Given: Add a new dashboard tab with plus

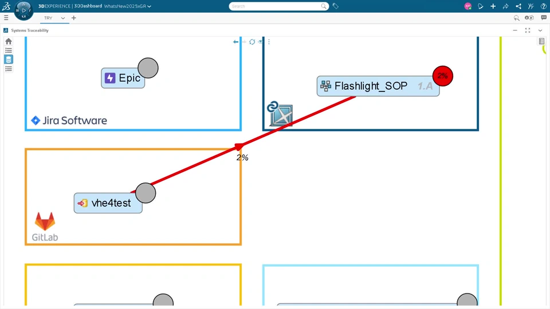Looking at the screenshot, I should (74, 18).
